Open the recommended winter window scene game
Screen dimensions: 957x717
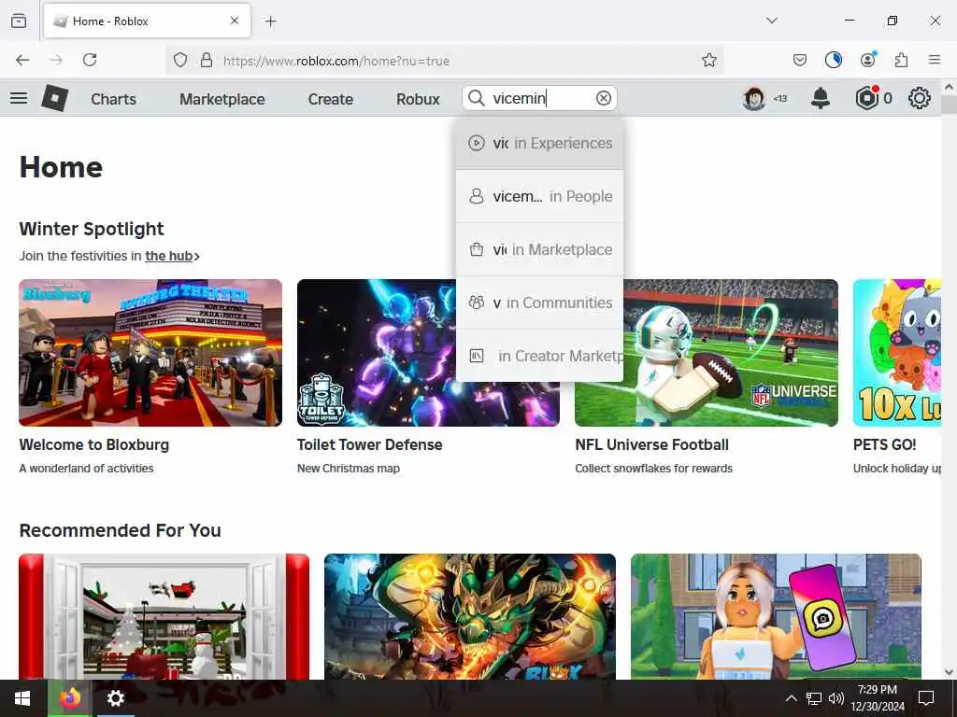tap(164, 616)
